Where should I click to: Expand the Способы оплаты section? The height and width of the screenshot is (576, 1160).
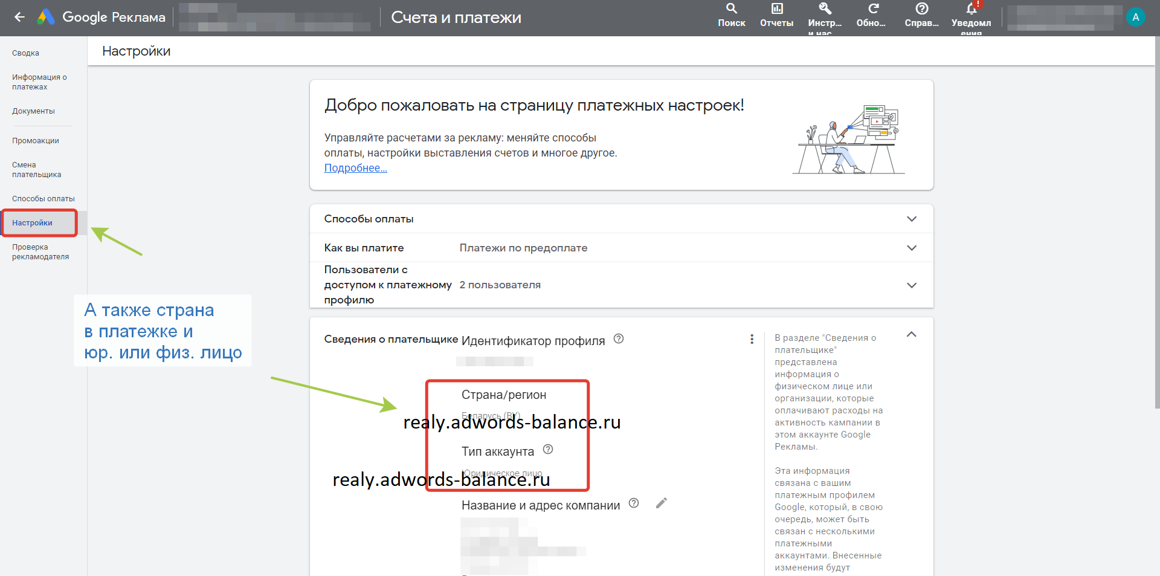click(912, 219)
